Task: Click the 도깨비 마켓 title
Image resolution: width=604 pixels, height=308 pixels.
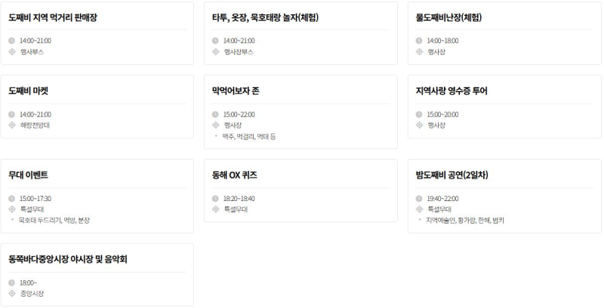Action: pyautogui.click(x=29, y=91)
